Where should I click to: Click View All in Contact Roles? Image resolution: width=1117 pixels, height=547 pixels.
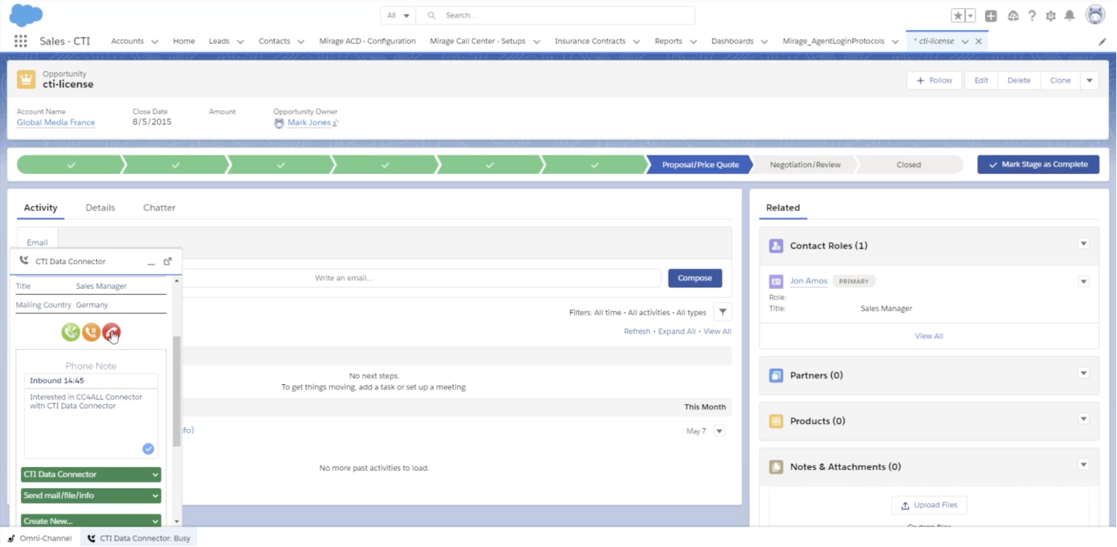(929, 336)
